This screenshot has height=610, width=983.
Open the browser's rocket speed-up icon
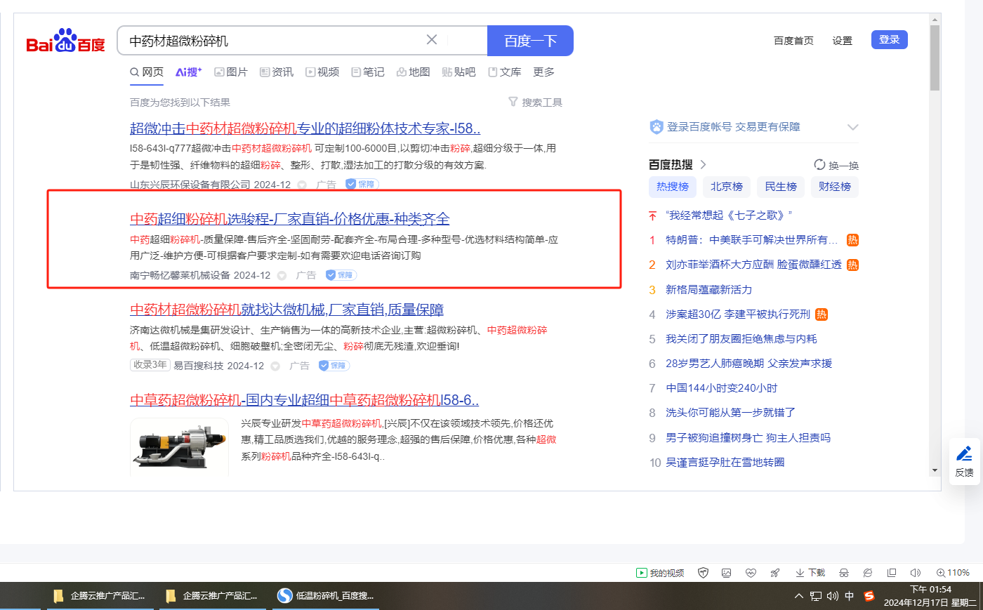click(775, 573)
